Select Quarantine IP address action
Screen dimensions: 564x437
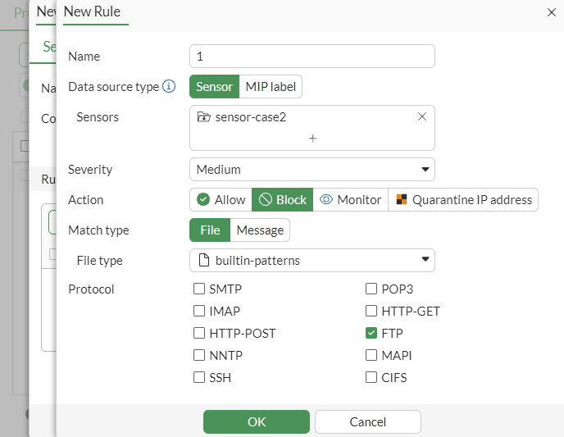coord(463,200)
